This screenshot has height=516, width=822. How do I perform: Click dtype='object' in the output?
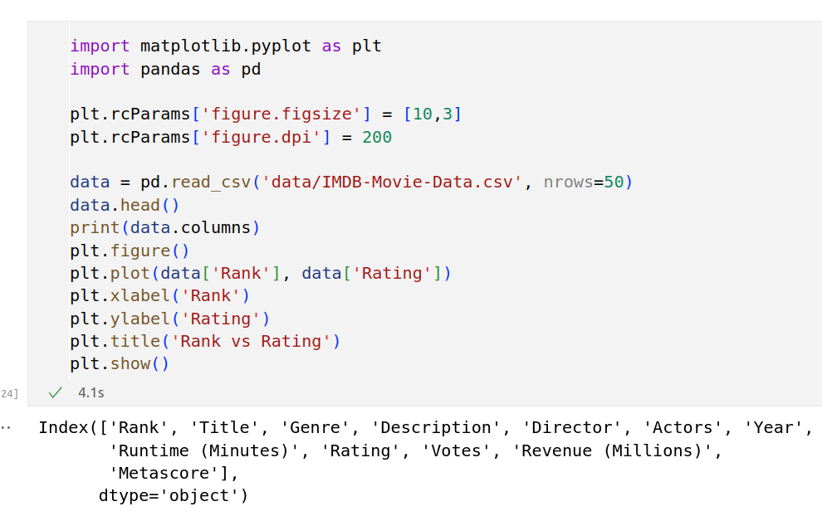pos(173,496)
